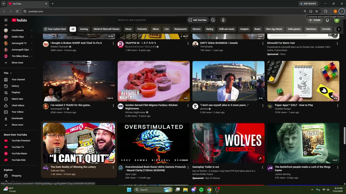The image size is (346, 194).
Task: Open the Kitchen Nightmares channel avatar
Action: pyautogui.click(x=121, y=106)
